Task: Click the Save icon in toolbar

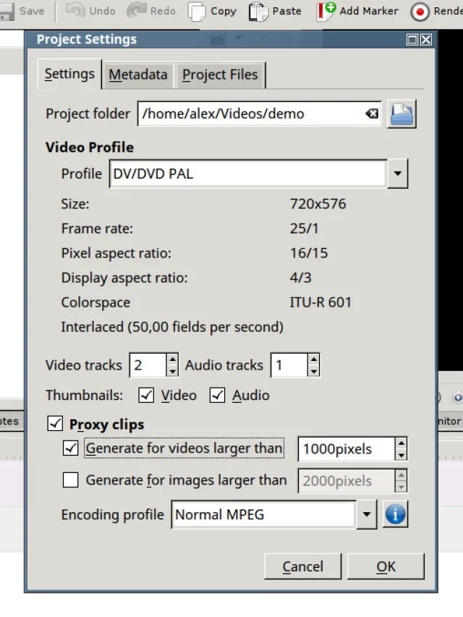Action: point(7,11)
